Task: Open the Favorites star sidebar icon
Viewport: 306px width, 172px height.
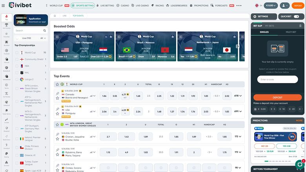Action: point(6,34)
